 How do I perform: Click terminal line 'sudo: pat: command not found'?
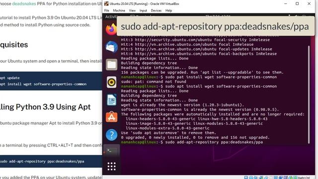(x=154, y=82)
